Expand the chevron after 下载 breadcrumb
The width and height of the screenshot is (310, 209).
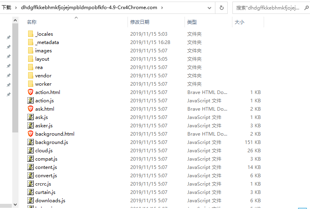click(16, 7)
